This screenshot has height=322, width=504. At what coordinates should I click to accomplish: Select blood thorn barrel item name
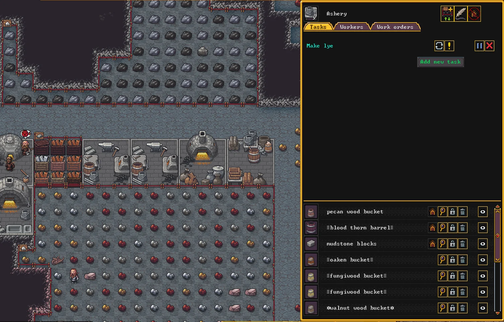tap(360, 228)
